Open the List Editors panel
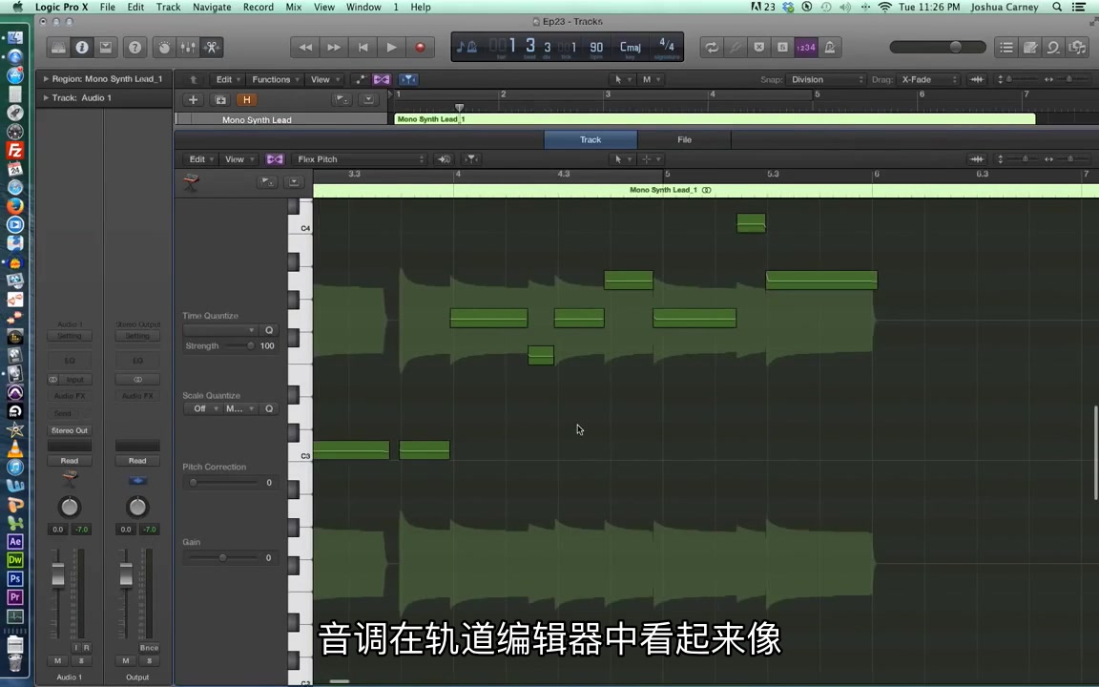Screen dimensions: 1099x687 1006,47
